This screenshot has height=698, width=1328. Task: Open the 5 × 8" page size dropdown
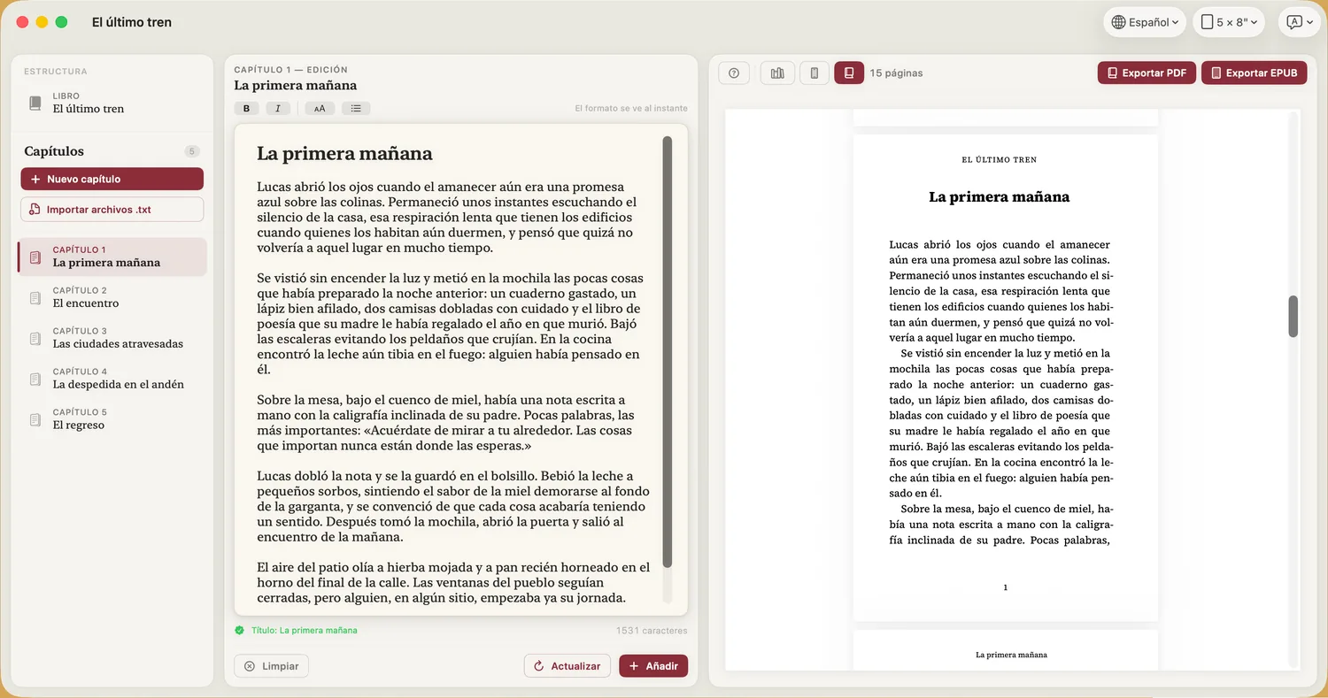click(1229, 22)
